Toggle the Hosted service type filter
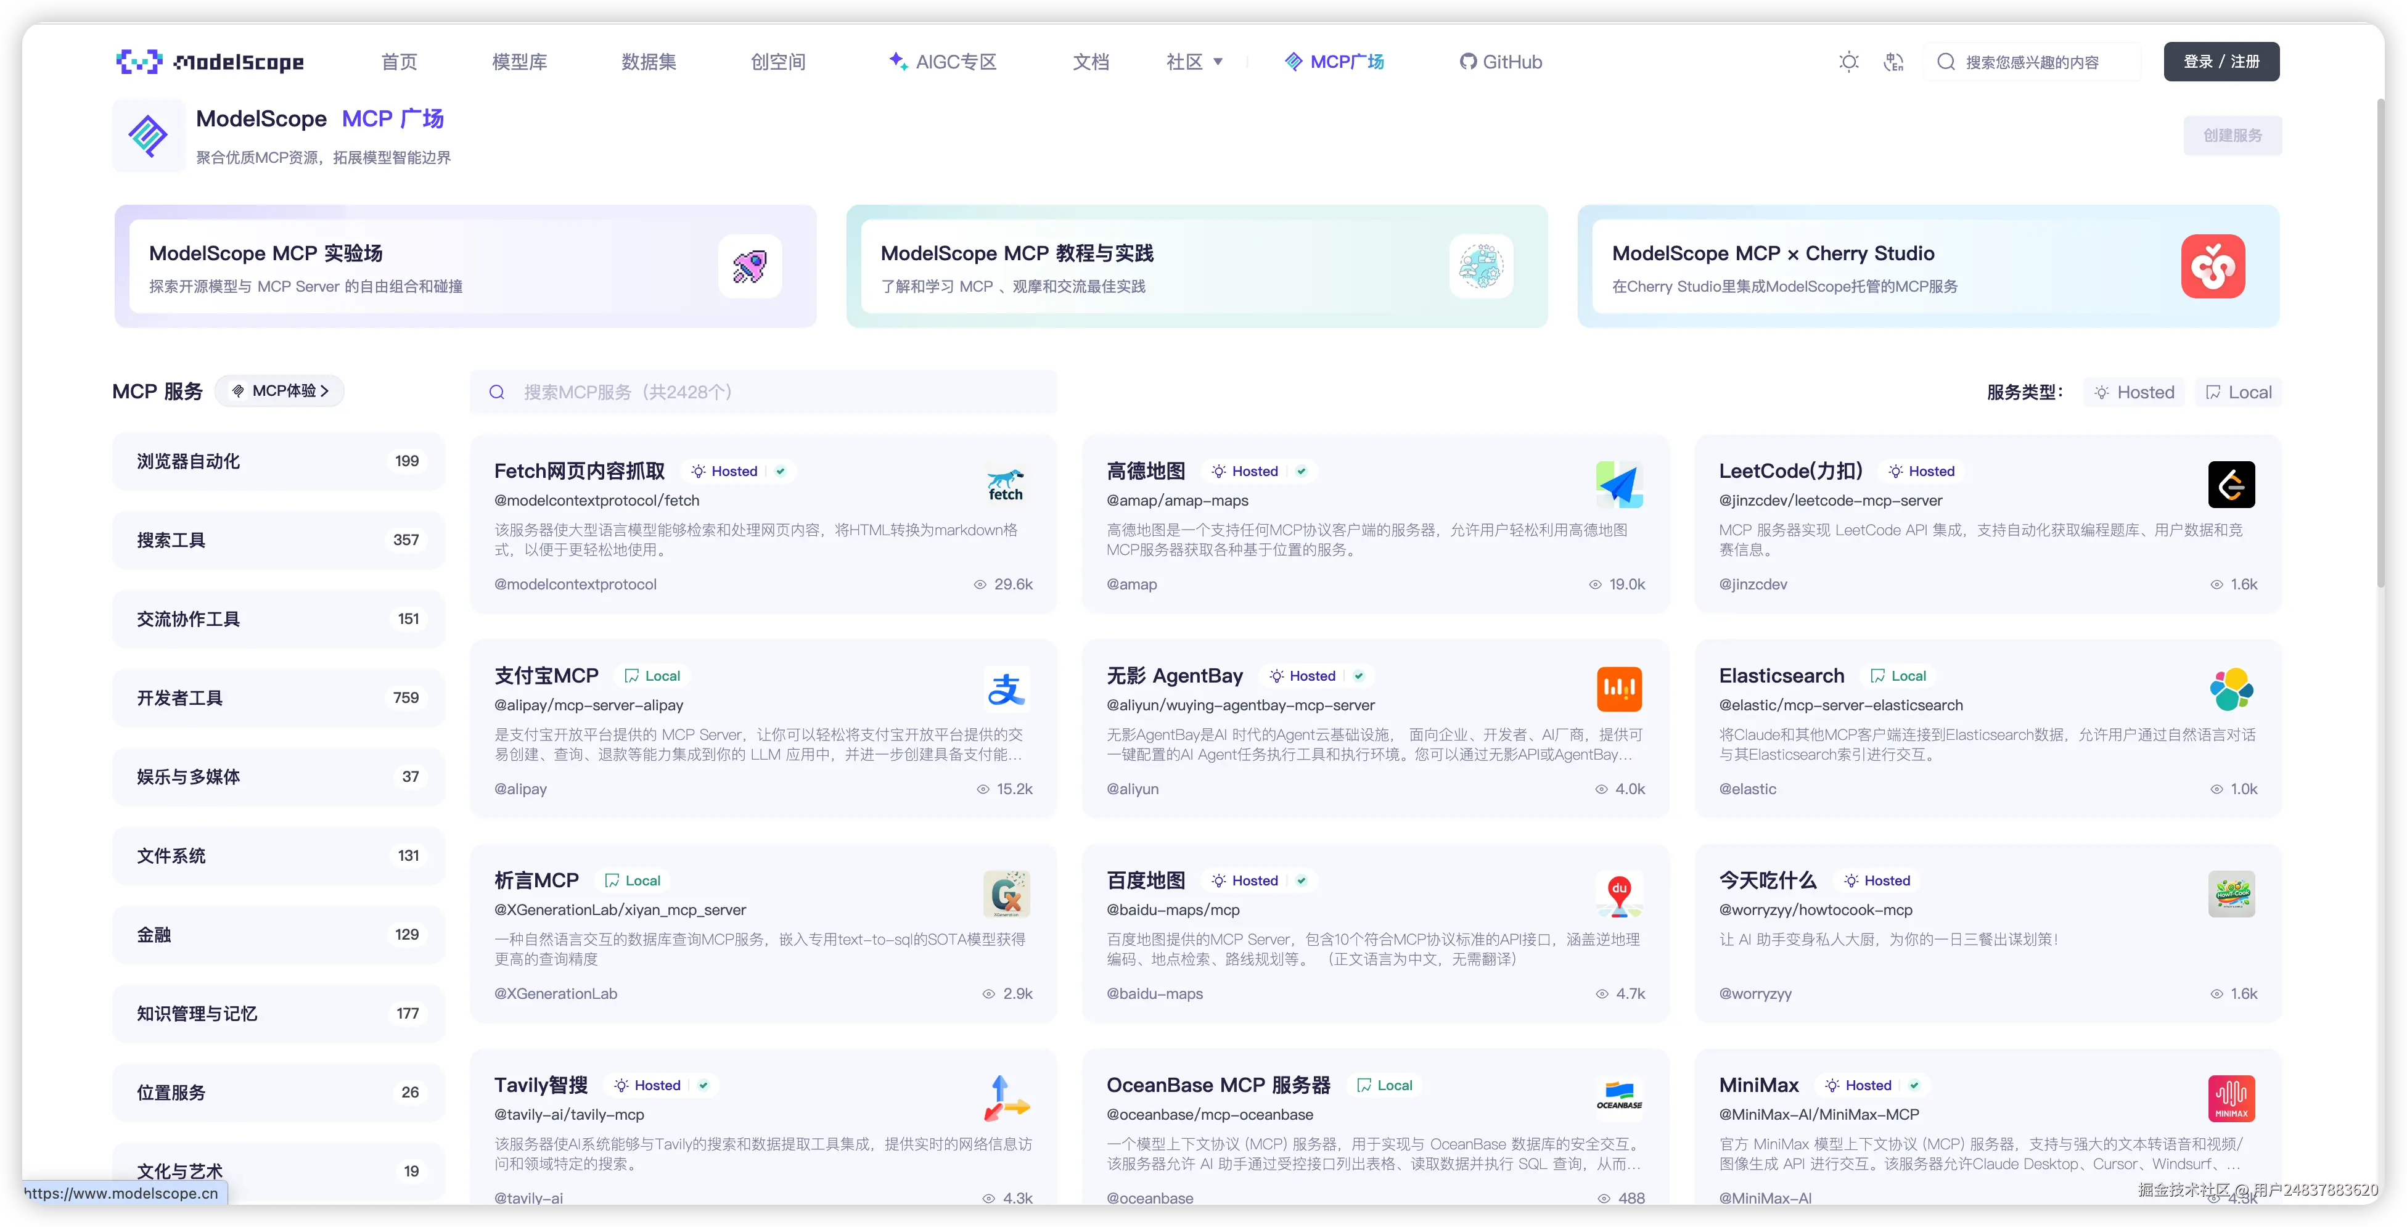 pyautogui.click(x=2134, y=393)
